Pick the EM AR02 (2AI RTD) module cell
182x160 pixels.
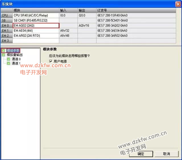tap(36, 36)
